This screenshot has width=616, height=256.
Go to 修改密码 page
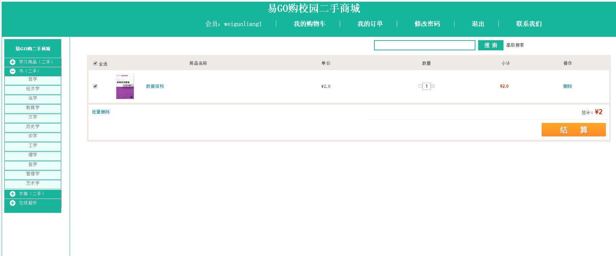click(427, 24)
